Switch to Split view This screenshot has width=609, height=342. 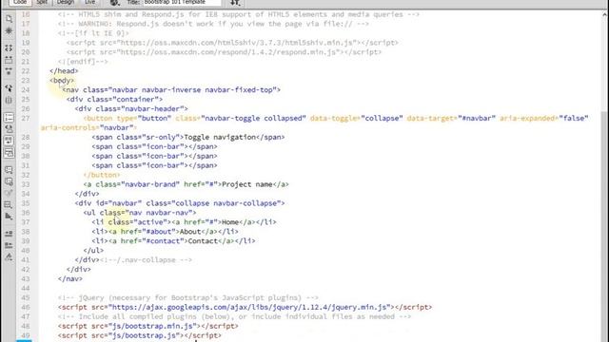click(42, 2)
